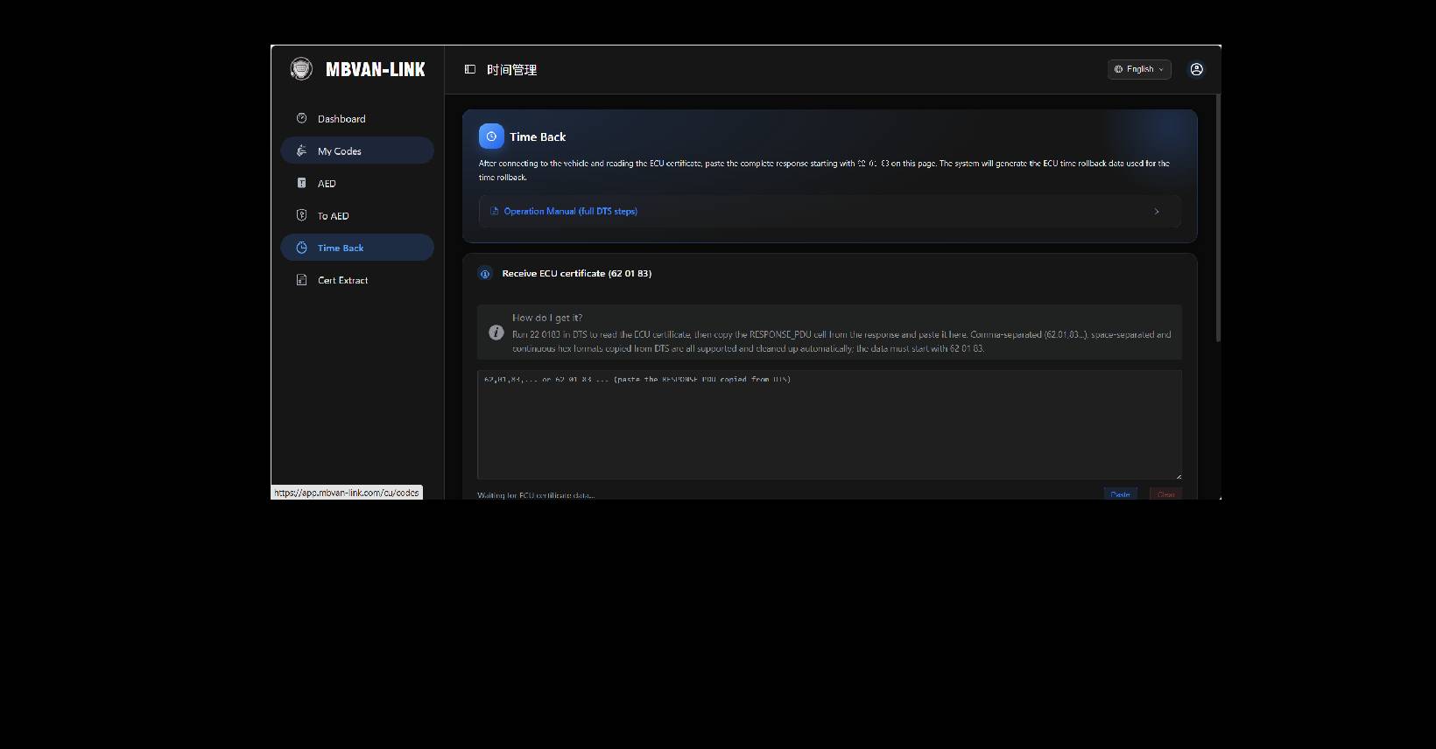Open the English language dropdown
The width and height of the screenshot is (1436, 749).
tap(1139, 69)
